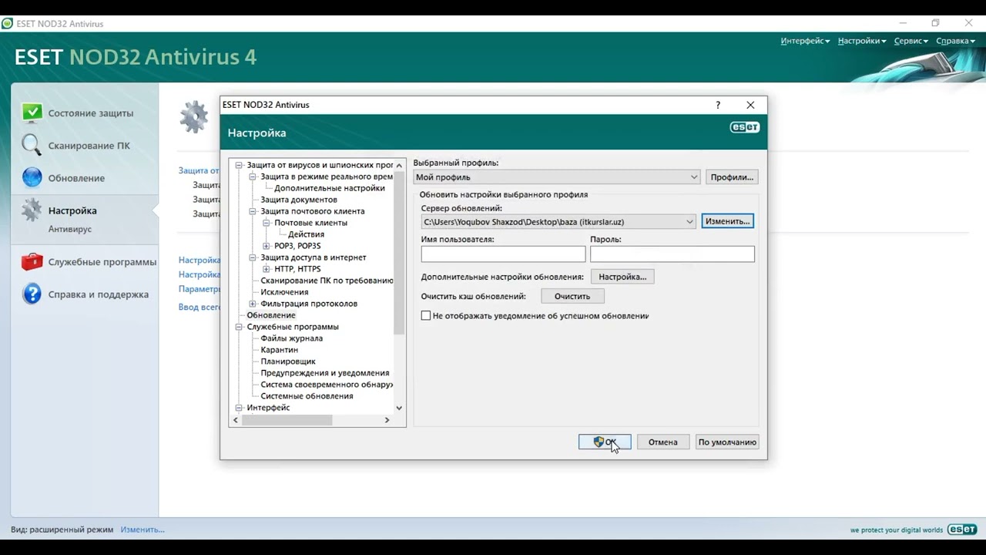
Task: Click the globe Обновление icon in sidebar
Action: pos(32,177)
